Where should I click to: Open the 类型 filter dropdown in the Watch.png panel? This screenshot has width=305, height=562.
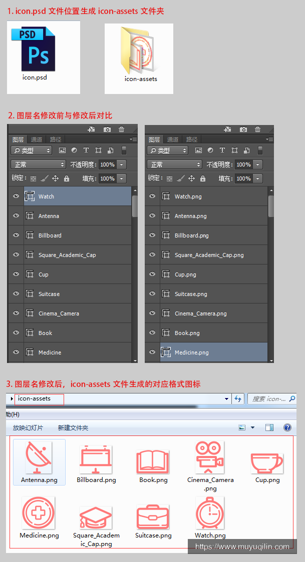(x=167, y=150)
